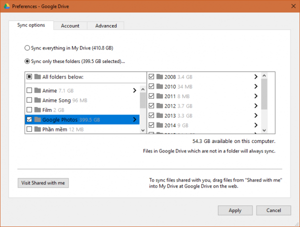300x227 pixels.
Task: Toggle the All folders below checkbox
Action: pos(29,77)
